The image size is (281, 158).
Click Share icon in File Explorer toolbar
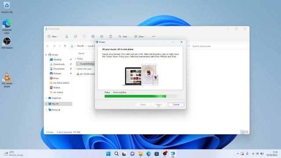pyautogui.click(x=102, y=36)
